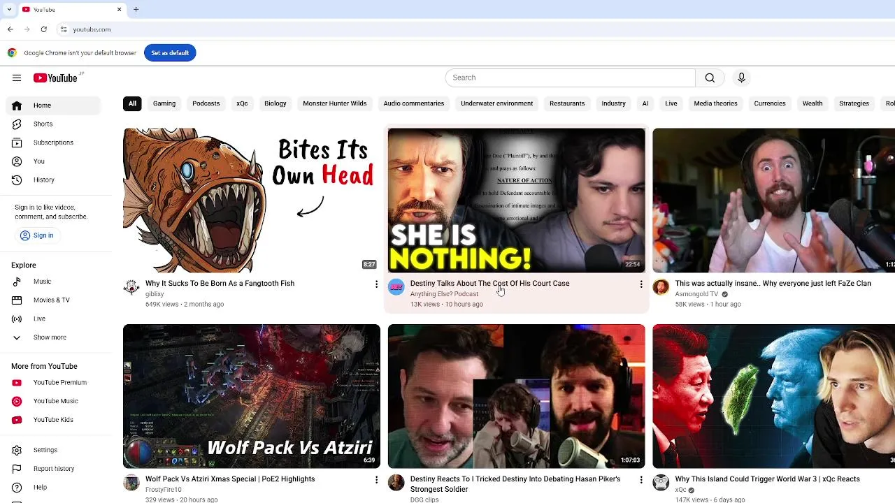Select the All filter chip

[x=132, y=103]
